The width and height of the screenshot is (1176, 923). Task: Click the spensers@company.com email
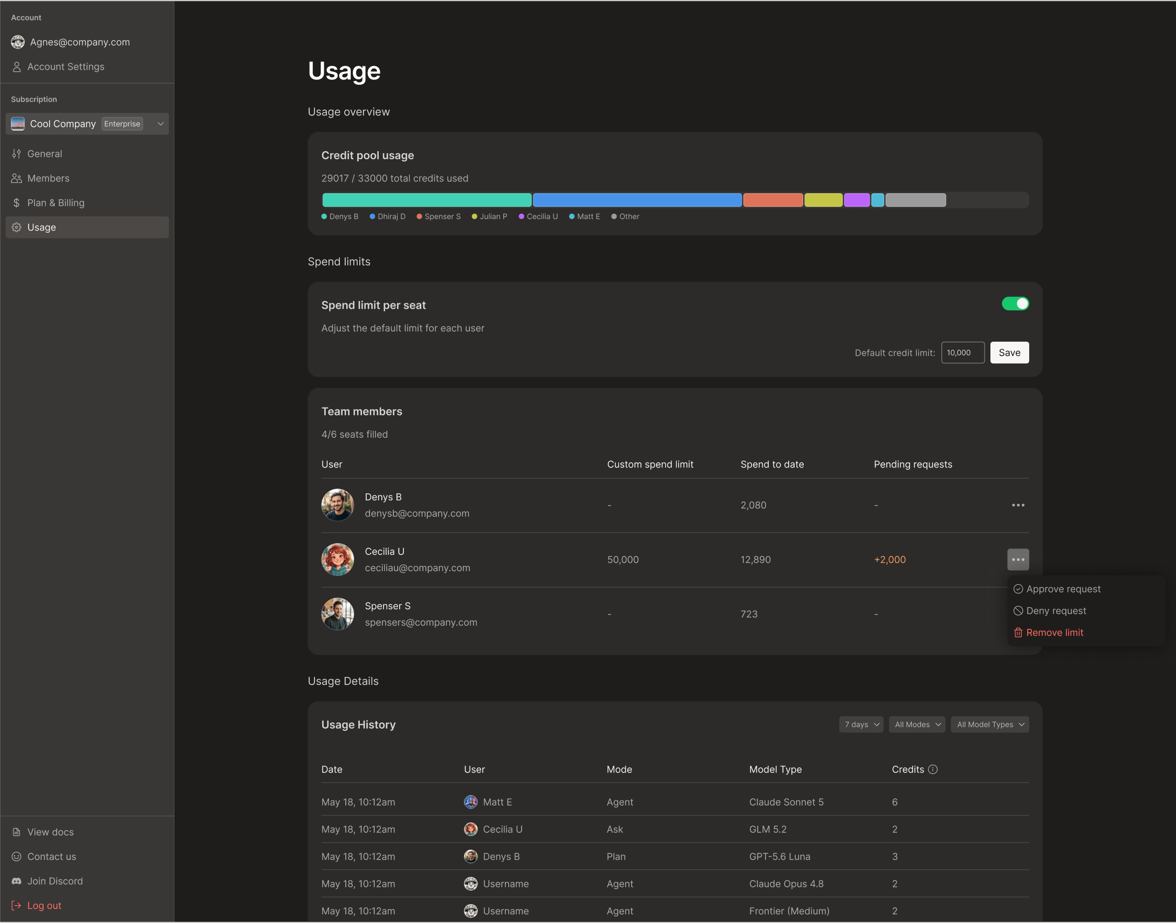click(x=421, y=622)
